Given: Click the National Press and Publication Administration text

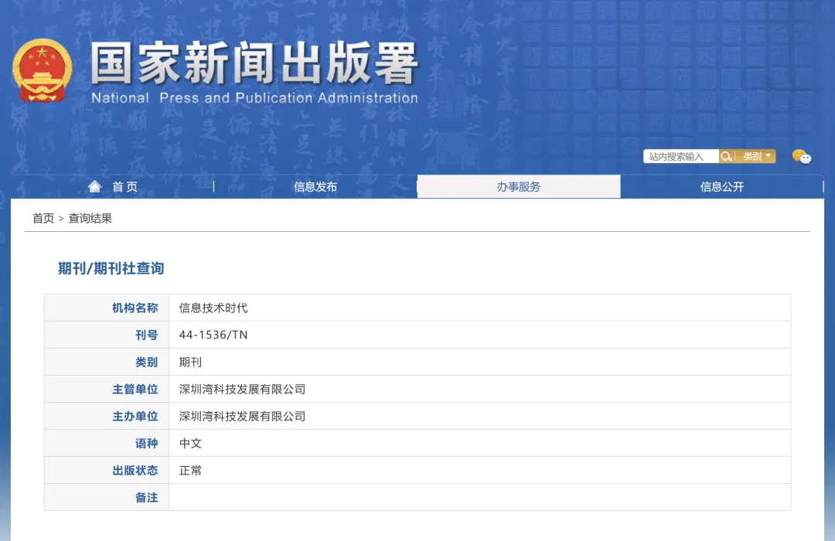Looking at the screenshot, I should (255, 98).
